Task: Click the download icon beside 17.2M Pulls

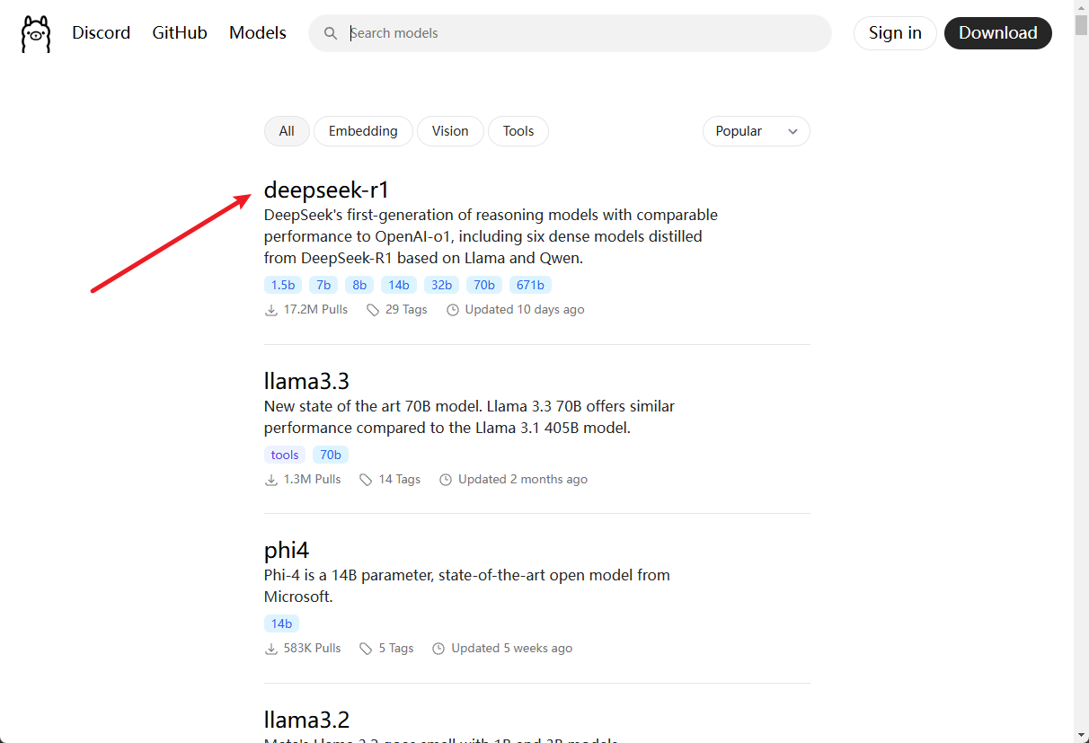Action: (271, 310)
